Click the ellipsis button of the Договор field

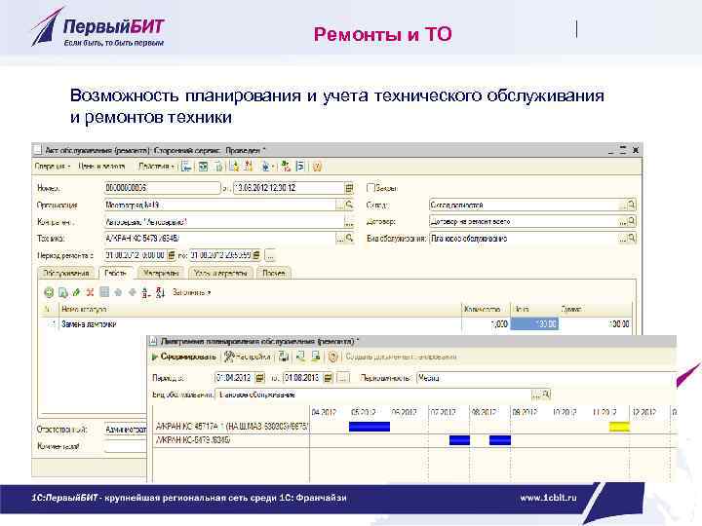pos(623,221)
